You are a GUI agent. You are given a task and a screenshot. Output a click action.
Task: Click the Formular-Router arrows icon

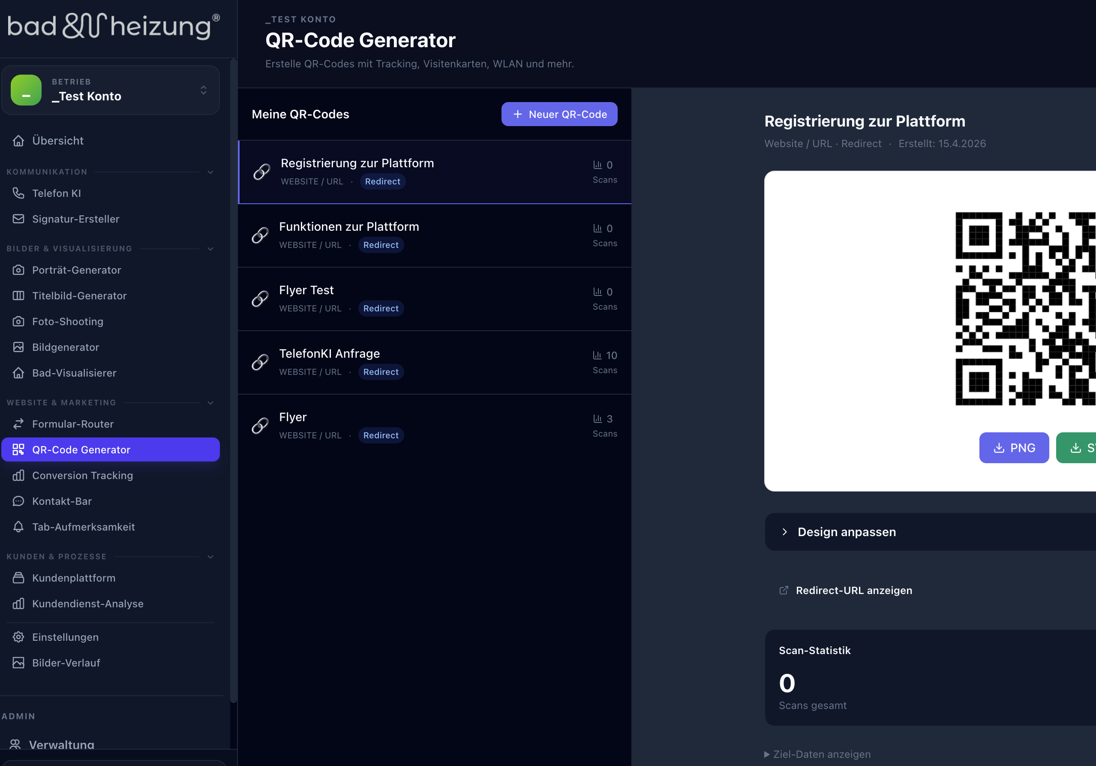coord(18,424)
